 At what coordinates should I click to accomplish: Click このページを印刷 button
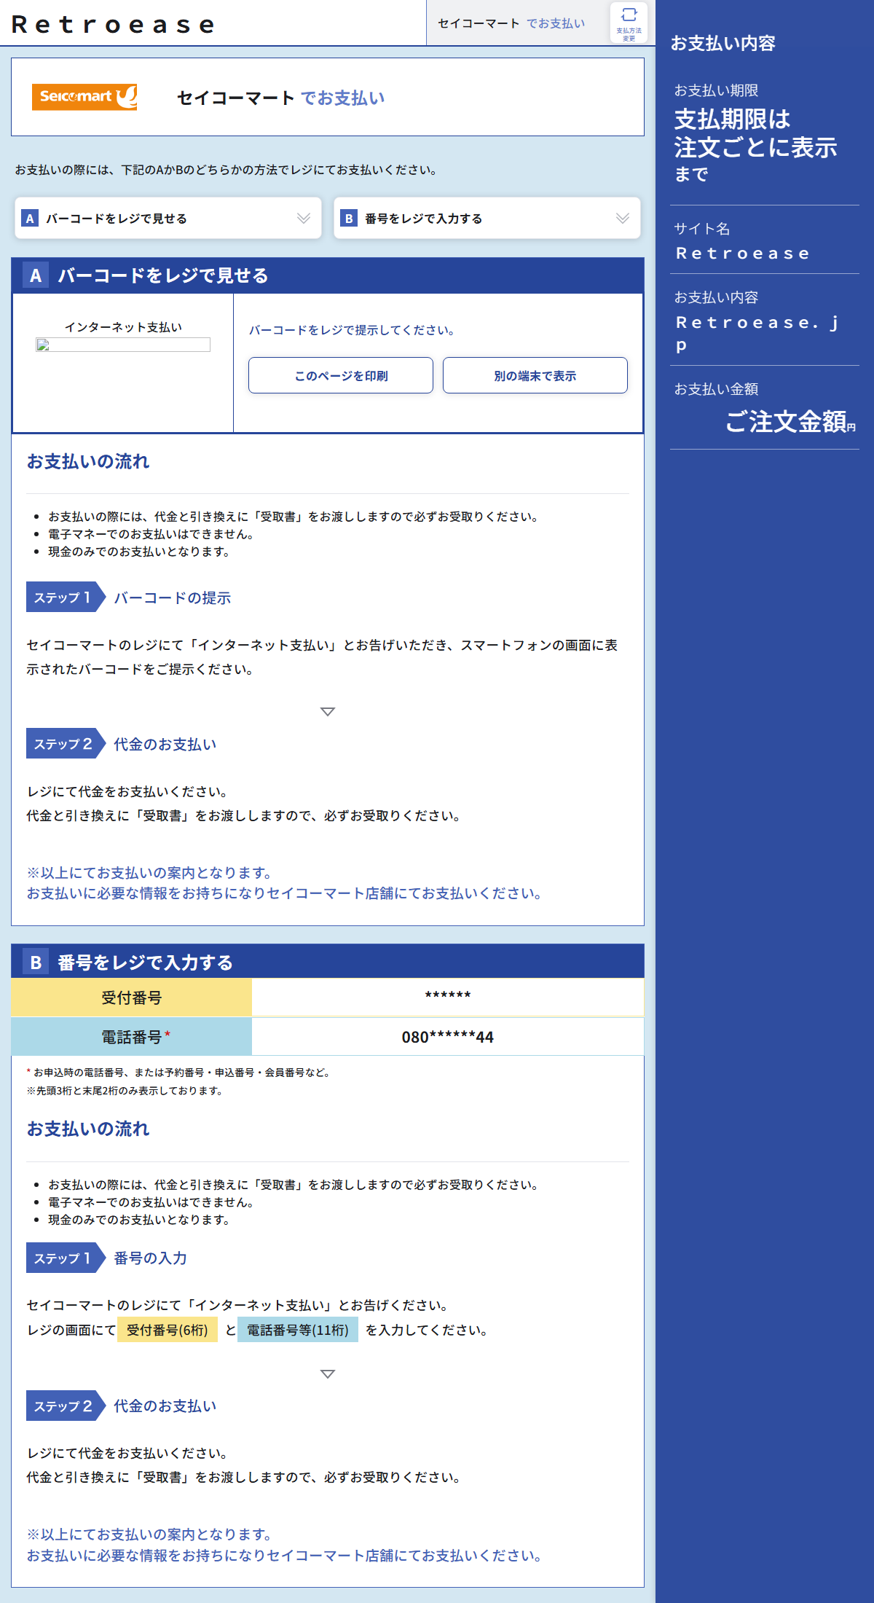341,375
